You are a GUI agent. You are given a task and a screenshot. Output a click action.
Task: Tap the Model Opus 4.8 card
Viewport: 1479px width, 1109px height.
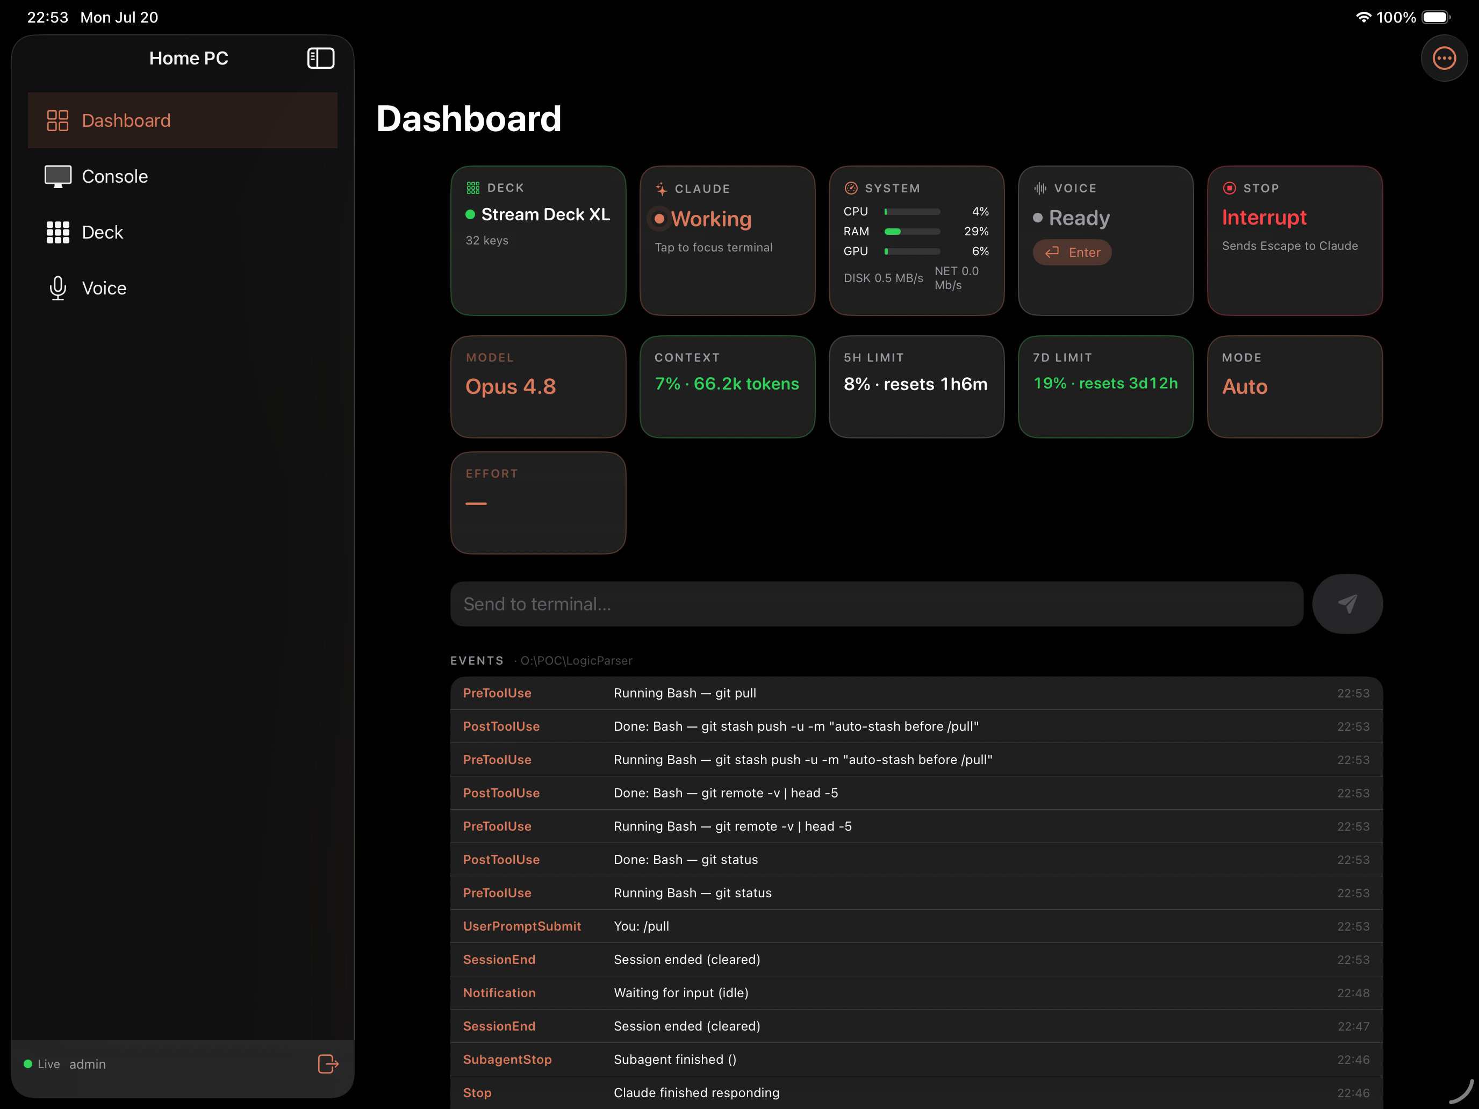(x=539, y=386)
